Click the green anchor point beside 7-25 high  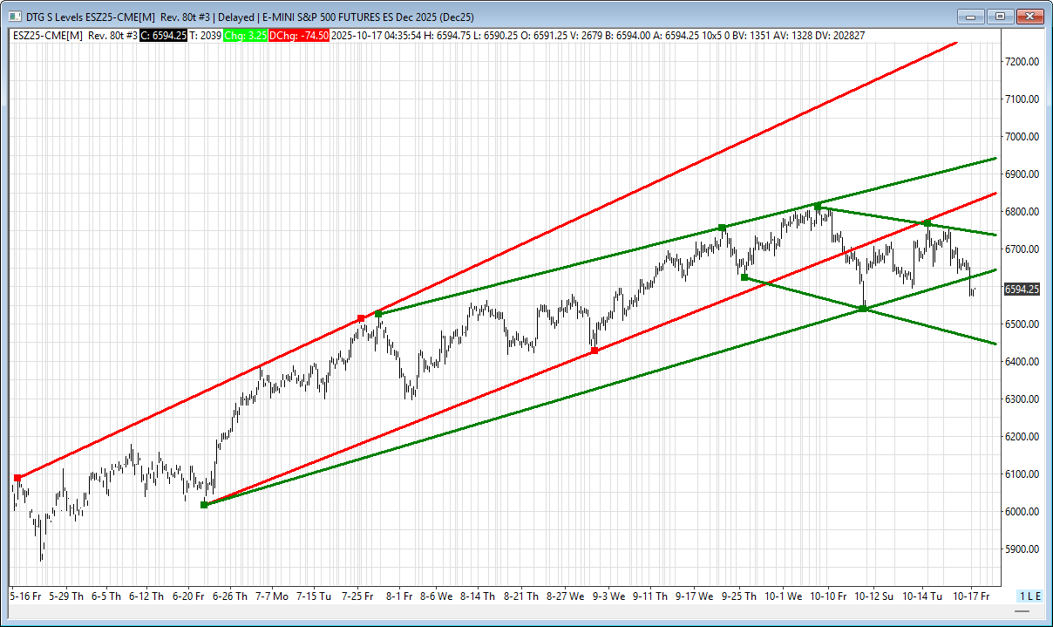(377, 313)
